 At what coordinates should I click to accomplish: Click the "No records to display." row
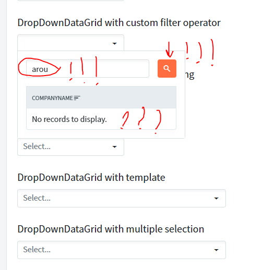[x=101, y=119]
